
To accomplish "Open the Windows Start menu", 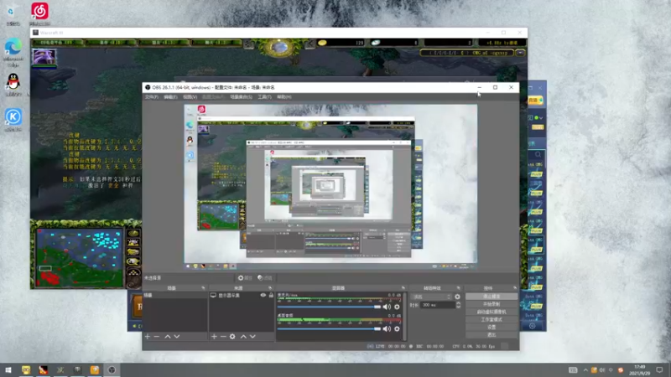I will tap(8, 369).
